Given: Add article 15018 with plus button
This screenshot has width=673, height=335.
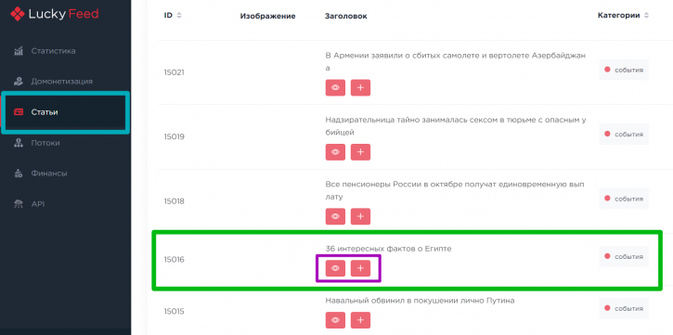Looking at the screenshot, I should click(x=360, y=216).
